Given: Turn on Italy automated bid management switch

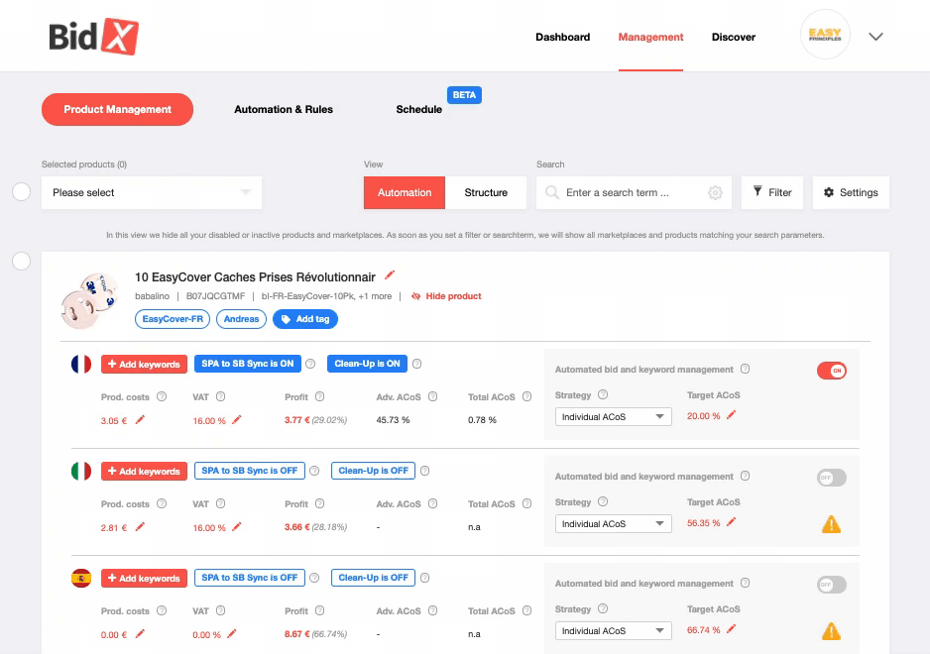Looking at the screenshot, I should [x=832, y=478].
